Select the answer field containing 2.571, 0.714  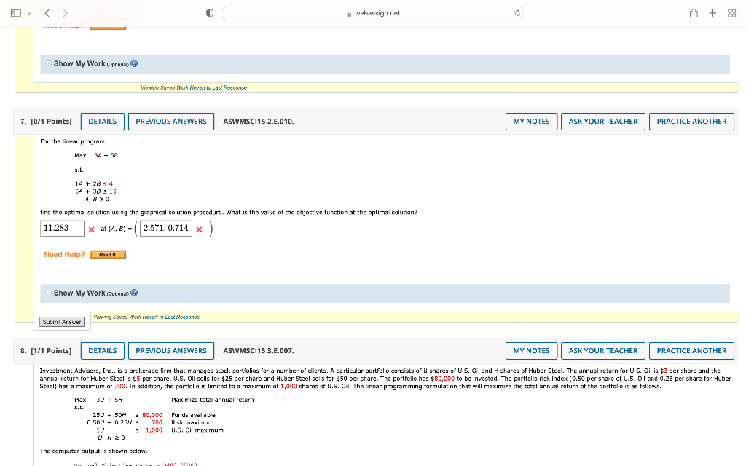(x=165, y=228)
